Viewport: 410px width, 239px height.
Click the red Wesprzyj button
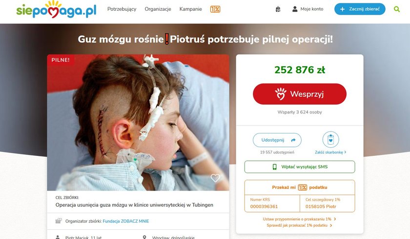coord(300,94)
